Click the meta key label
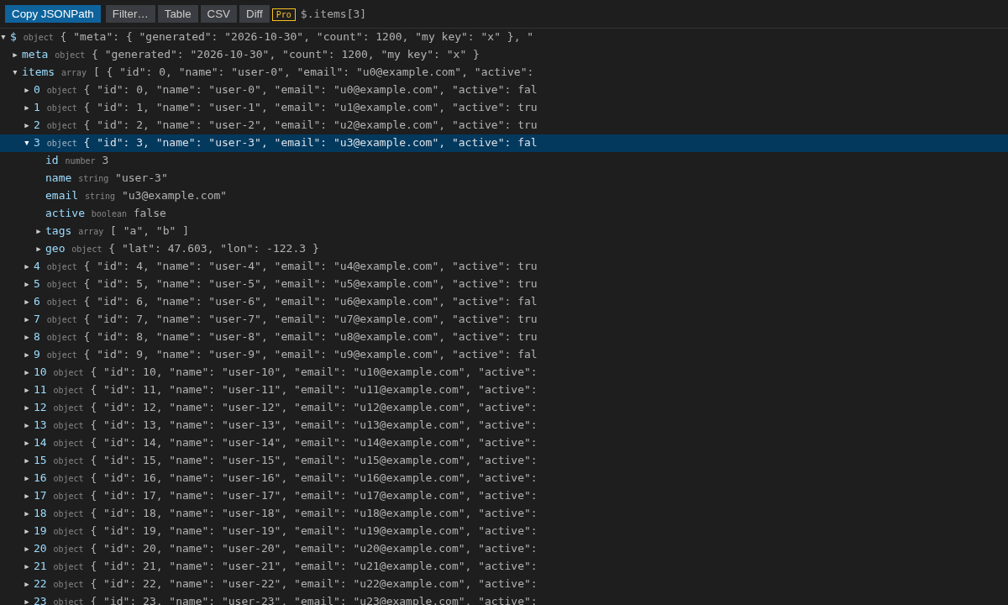Viewport: 1008px width, 605px height. [x=35, y=55]
